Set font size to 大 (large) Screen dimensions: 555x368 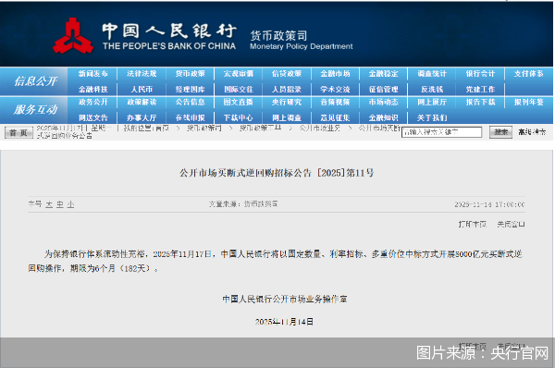pyautogui.click(x=49, y=204)
